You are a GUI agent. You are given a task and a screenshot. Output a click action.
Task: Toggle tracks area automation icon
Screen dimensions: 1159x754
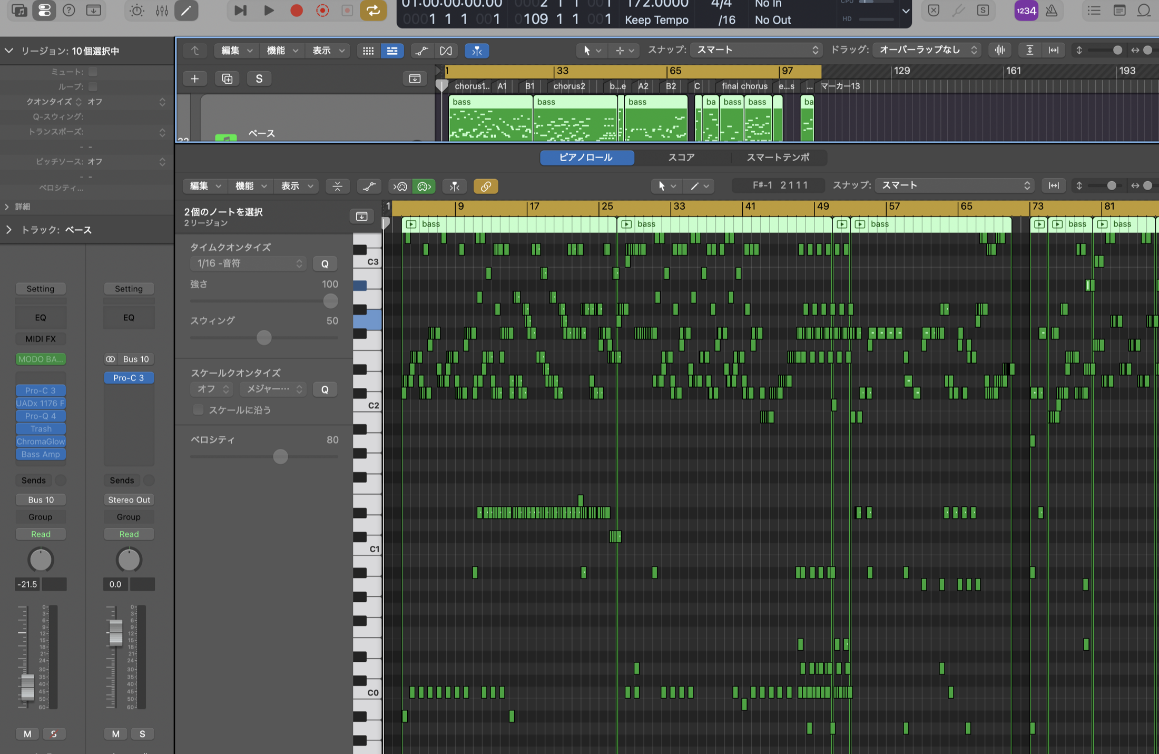[421, 51]
